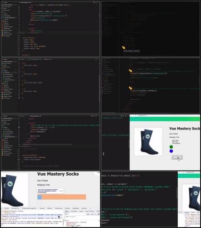Open the Performance insights tab in DevTools
Image resolution: width=201 pixels, height=228 pixels.
point(29,208)
